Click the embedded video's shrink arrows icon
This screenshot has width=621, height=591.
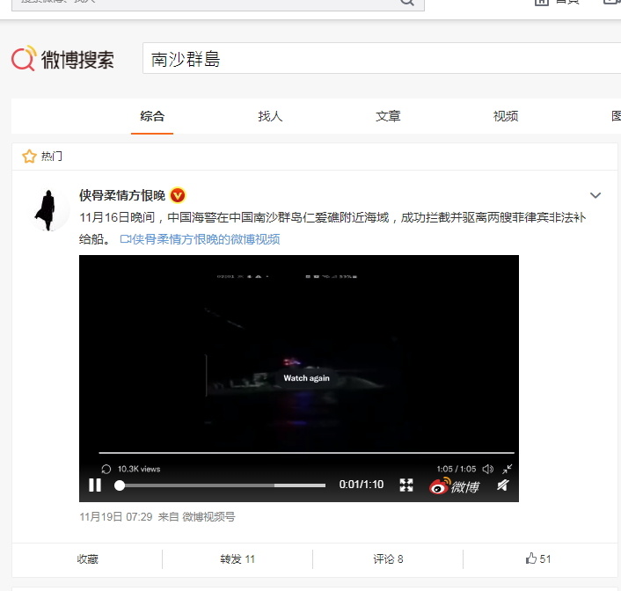[x=507, y=469]
